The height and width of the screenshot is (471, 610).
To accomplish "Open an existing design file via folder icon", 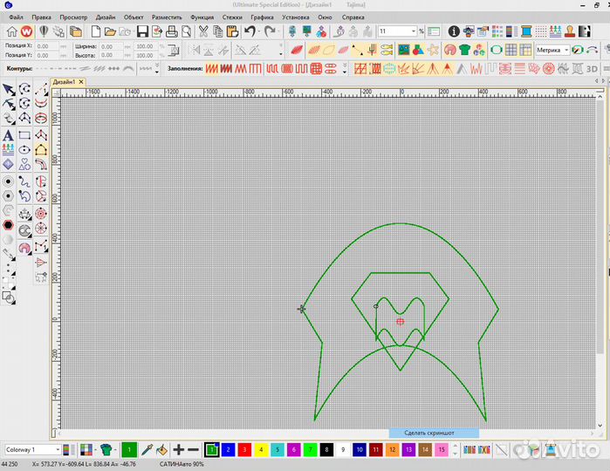I will [x=110, y=31].
